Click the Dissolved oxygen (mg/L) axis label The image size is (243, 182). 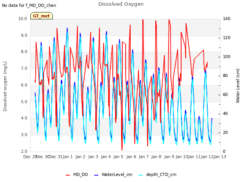pos(5,86)
